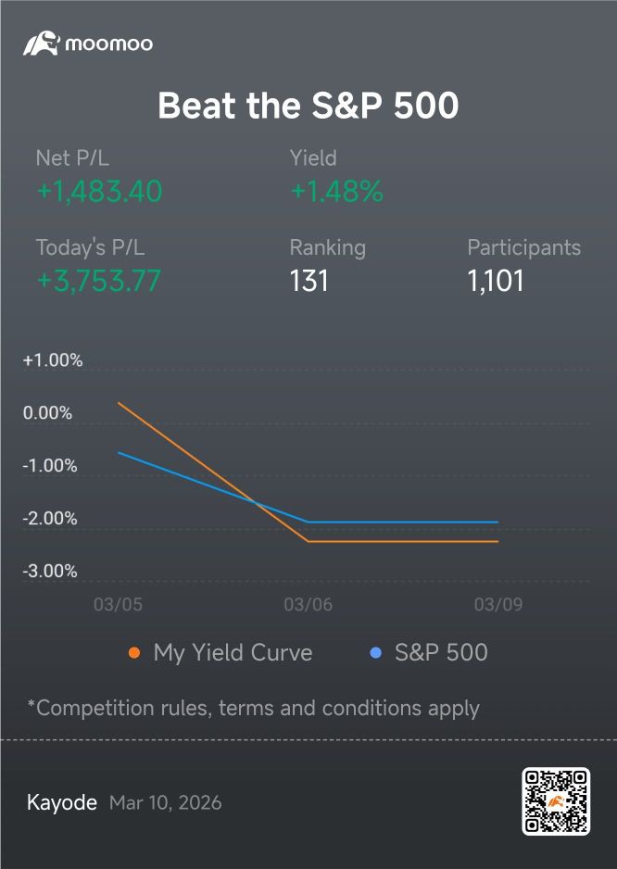
Task: Open the Ranking value 131
Action: (x=309, y=281)
